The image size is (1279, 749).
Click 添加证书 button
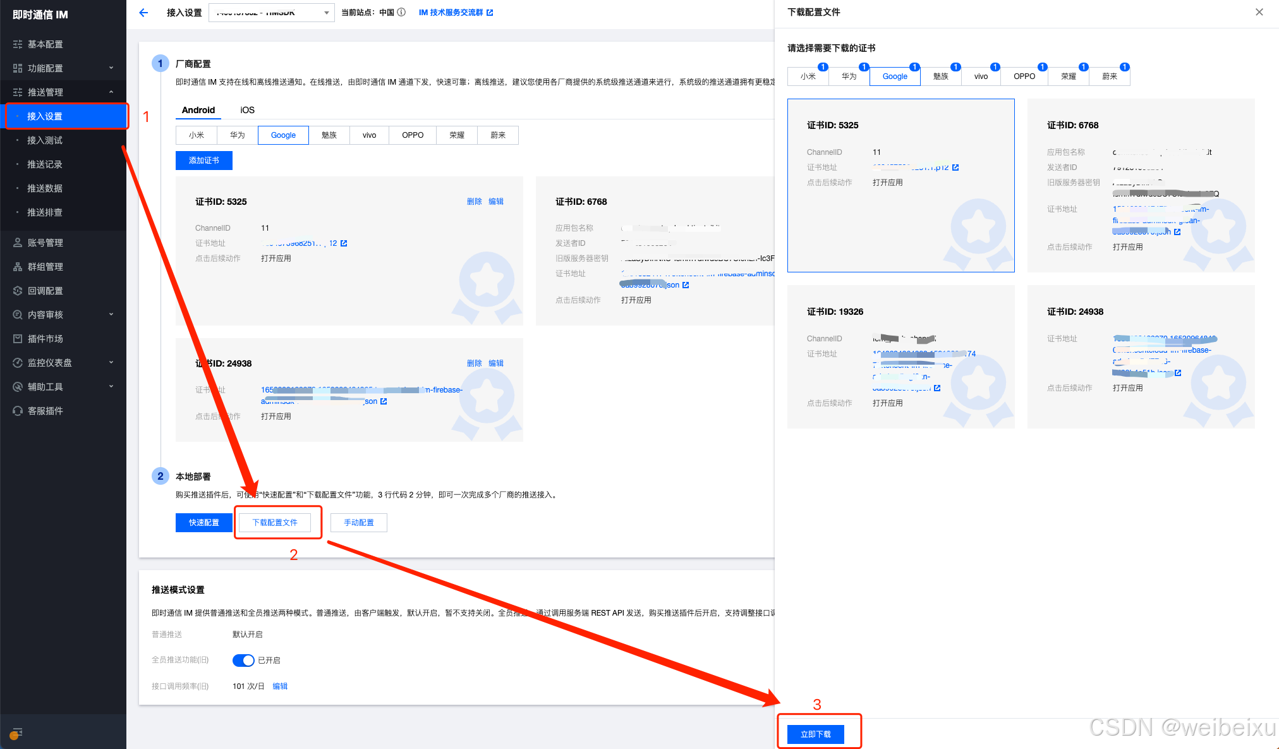pyautogui.click(x=203, y=161)
